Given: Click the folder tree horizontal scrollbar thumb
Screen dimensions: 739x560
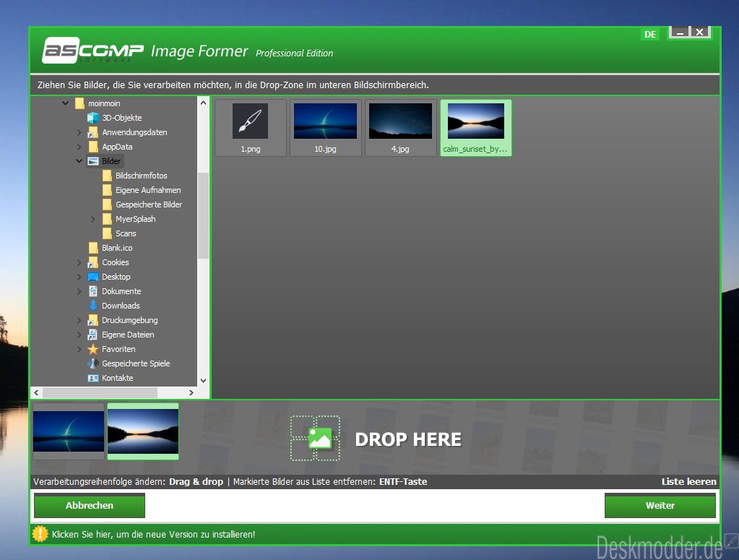Looking at the screenshot, I should click(x=100, y=392).
